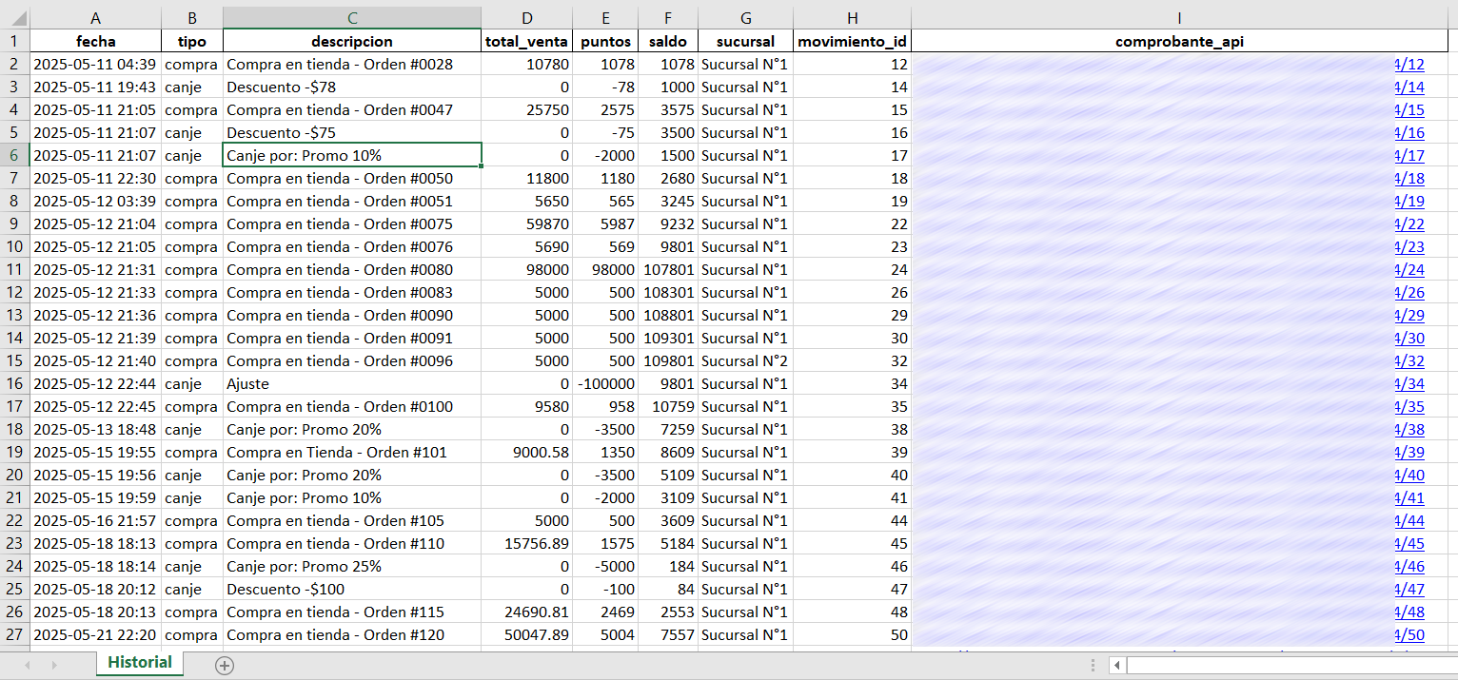Image resolution: width=1458 pixels, height=680 pixels.
Task: Click cell 'Descuento -$78'
Action: coord(352,87)
